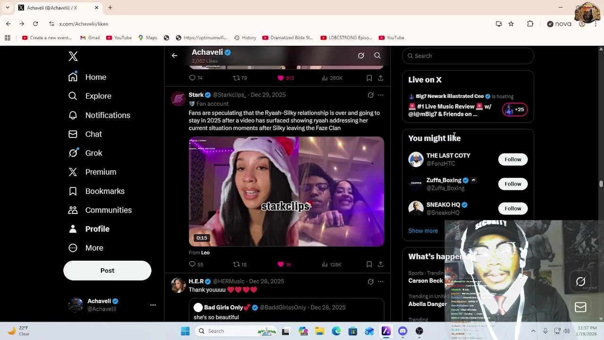Go back with the header arrow

click(x=175, y=56)
